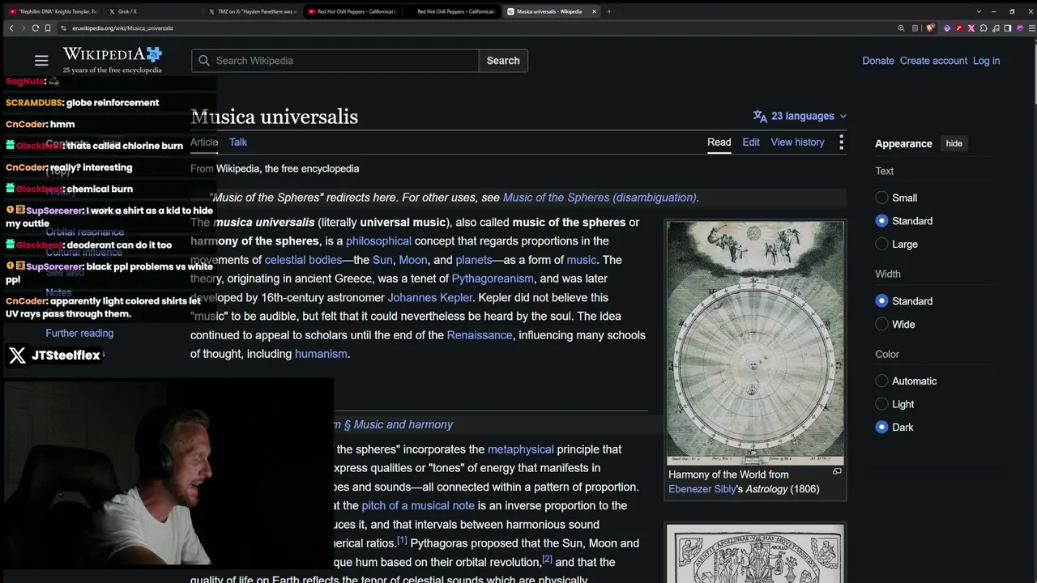This screenshot has width=1037, height=583.
Task: Select Automatic color mode
Action: pyautogui.click(x=881, y=381)
